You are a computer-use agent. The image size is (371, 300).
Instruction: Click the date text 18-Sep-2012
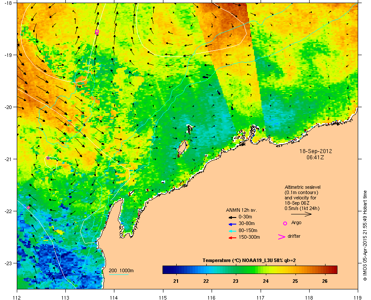click(316, 151)
